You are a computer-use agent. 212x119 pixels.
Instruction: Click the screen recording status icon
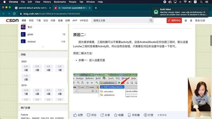pyautogui.click(x=165, y=2)
